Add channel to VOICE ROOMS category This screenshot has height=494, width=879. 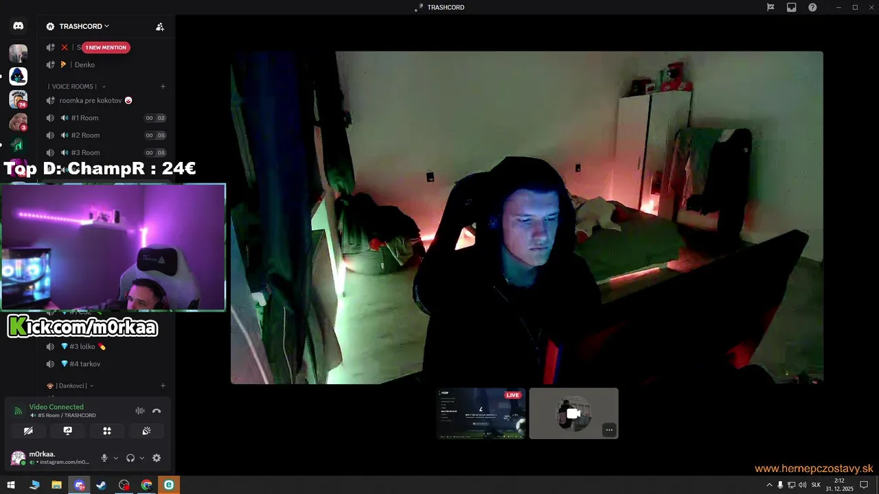click(x=163, y=86)
